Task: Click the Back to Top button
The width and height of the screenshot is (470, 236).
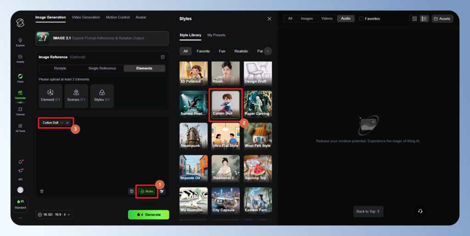Action: coord(368,212)
